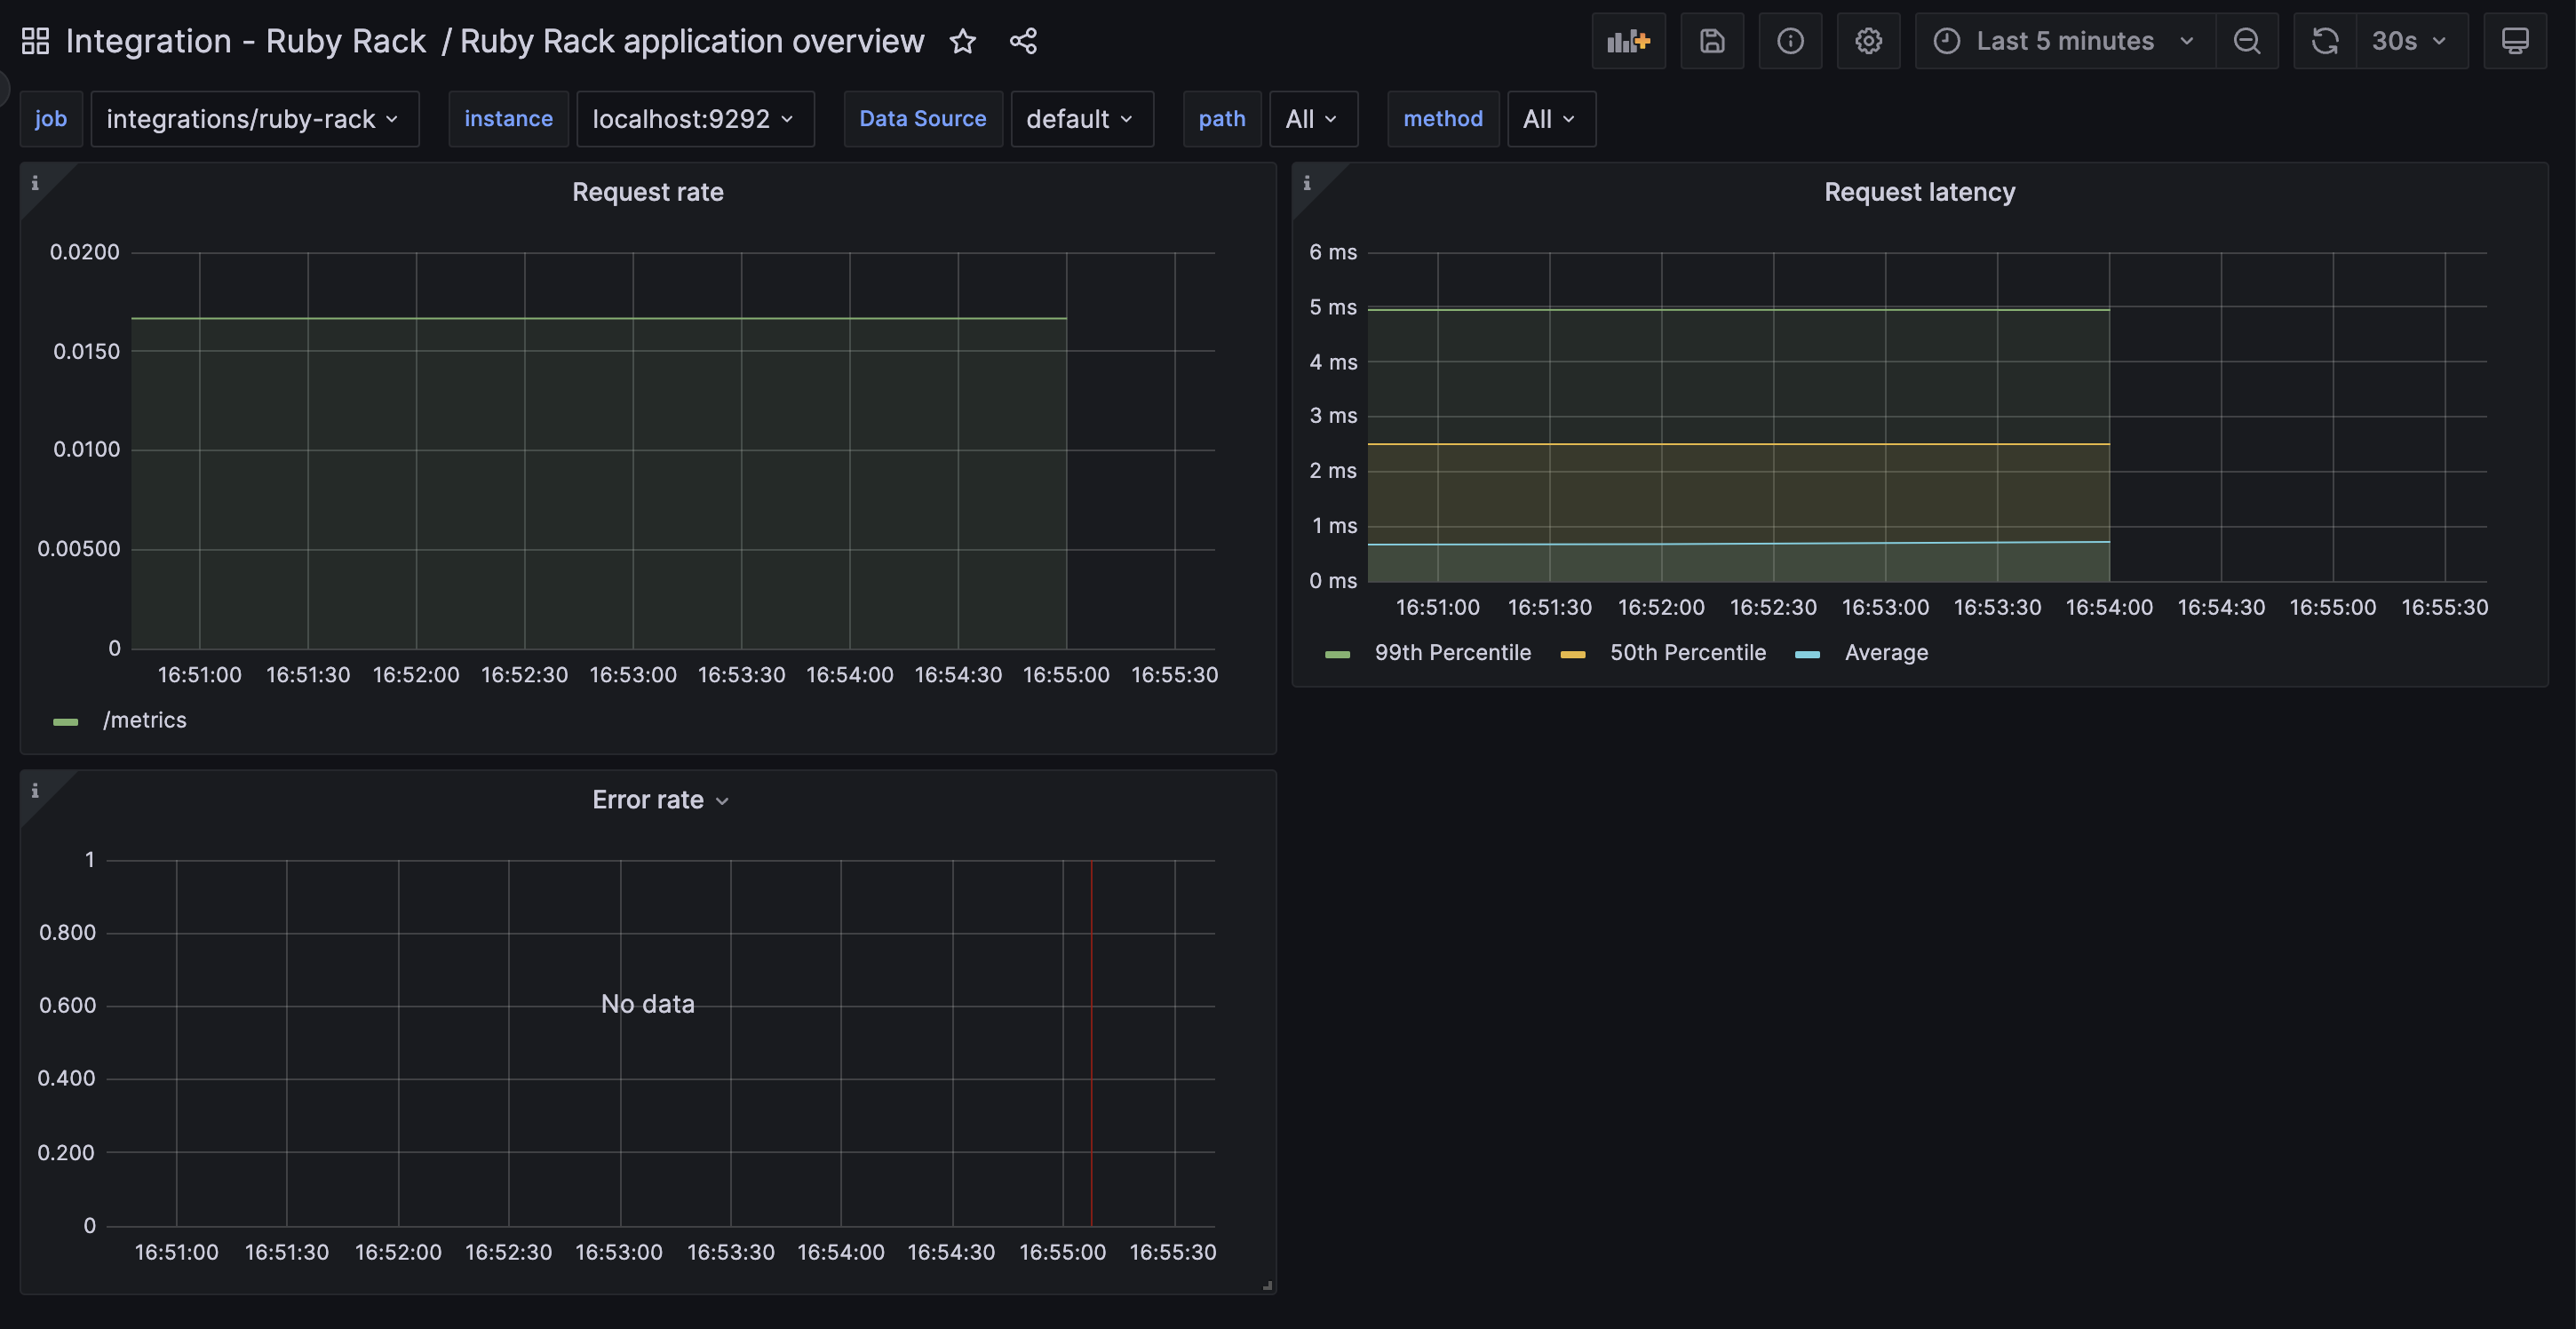Star the Ruby Rack dashboard
The image size is (2576, 1329).
[x=962, y=41]
